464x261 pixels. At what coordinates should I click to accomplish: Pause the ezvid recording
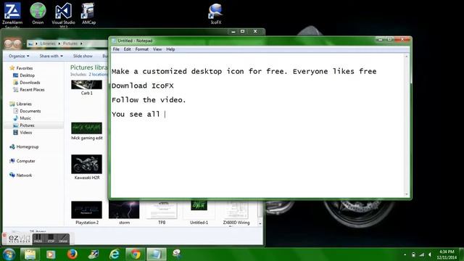point(38,239)
